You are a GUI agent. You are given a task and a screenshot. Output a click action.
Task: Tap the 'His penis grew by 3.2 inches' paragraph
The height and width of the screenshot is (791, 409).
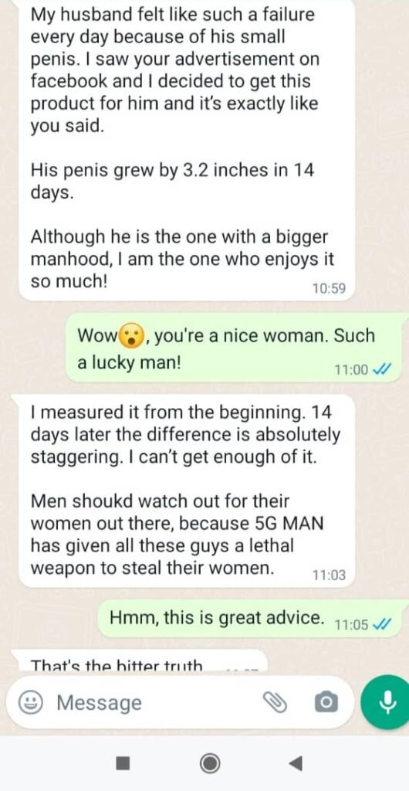click(173, 181)
